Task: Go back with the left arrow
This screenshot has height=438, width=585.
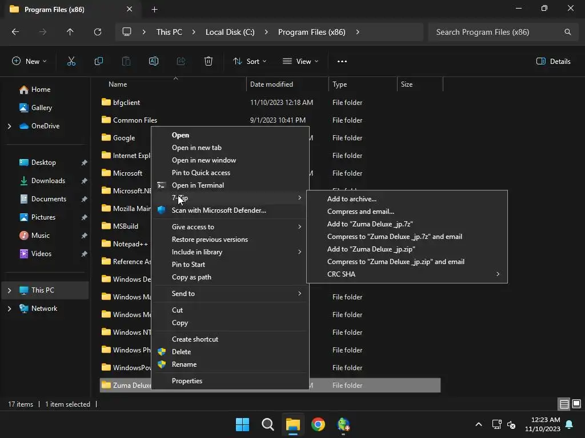Action: coord(15,32)
